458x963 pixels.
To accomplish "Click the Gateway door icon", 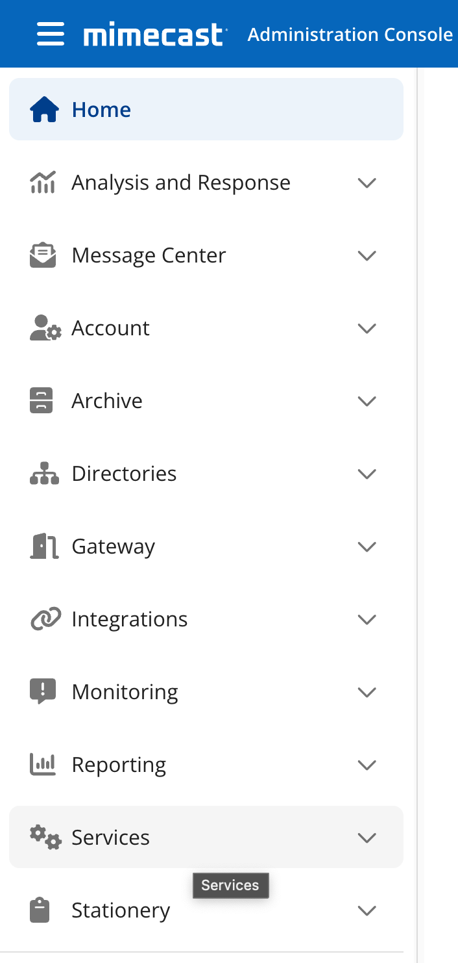I will [x=45, y=546].
